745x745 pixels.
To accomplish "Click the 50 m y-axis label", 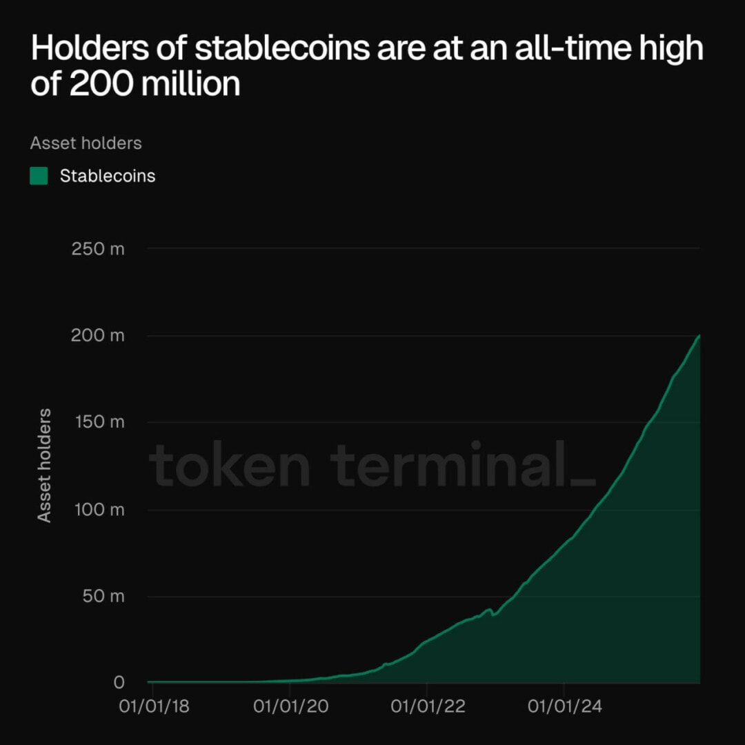I will pyautogui.click(x=103, y=596).
